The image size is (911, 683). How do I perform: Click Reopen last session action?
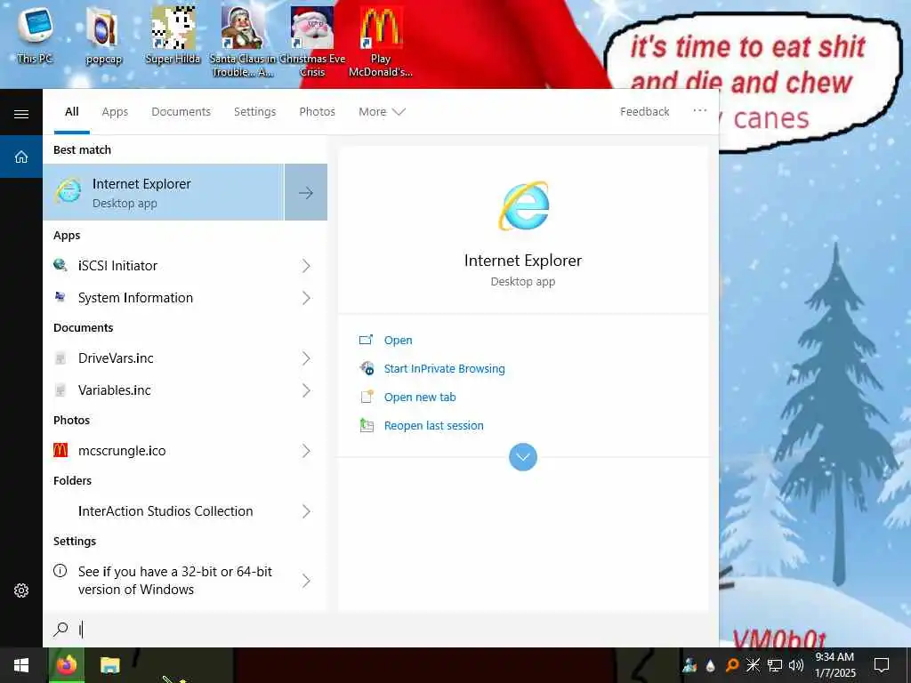(x=433, y=426)
